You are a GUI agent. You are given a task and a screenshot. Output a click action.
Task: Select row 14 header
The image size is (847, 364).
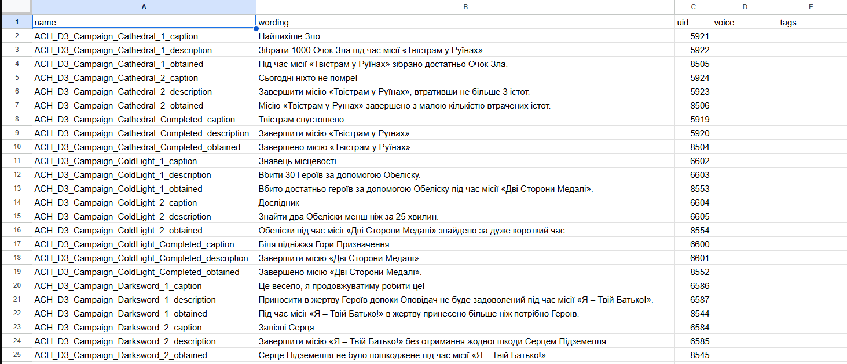click(x=16, y=203)
